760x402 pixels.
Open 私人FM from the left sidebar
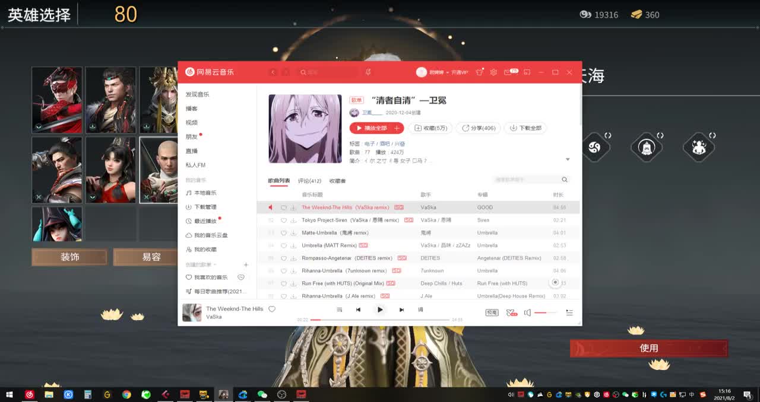click(195, 165)
